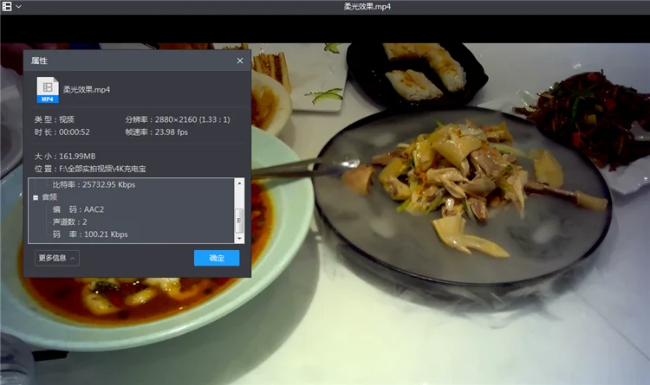The width and height of the screenshot is (650, 385).
Task: Click the MP4 file type icon
Action: [48, 89]
